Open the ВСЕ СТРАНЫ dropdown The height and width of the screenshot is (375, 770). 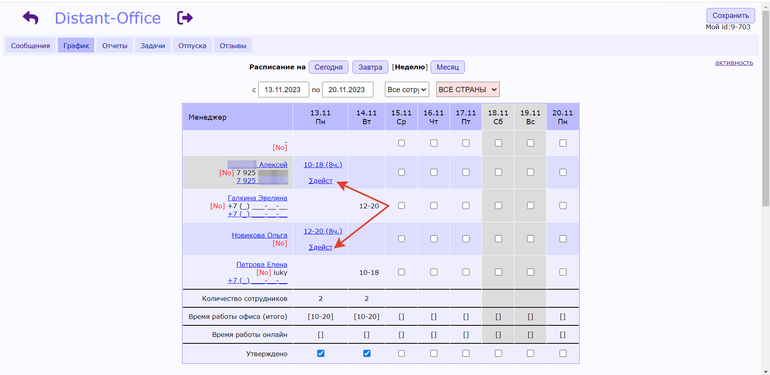pos(468,89)
